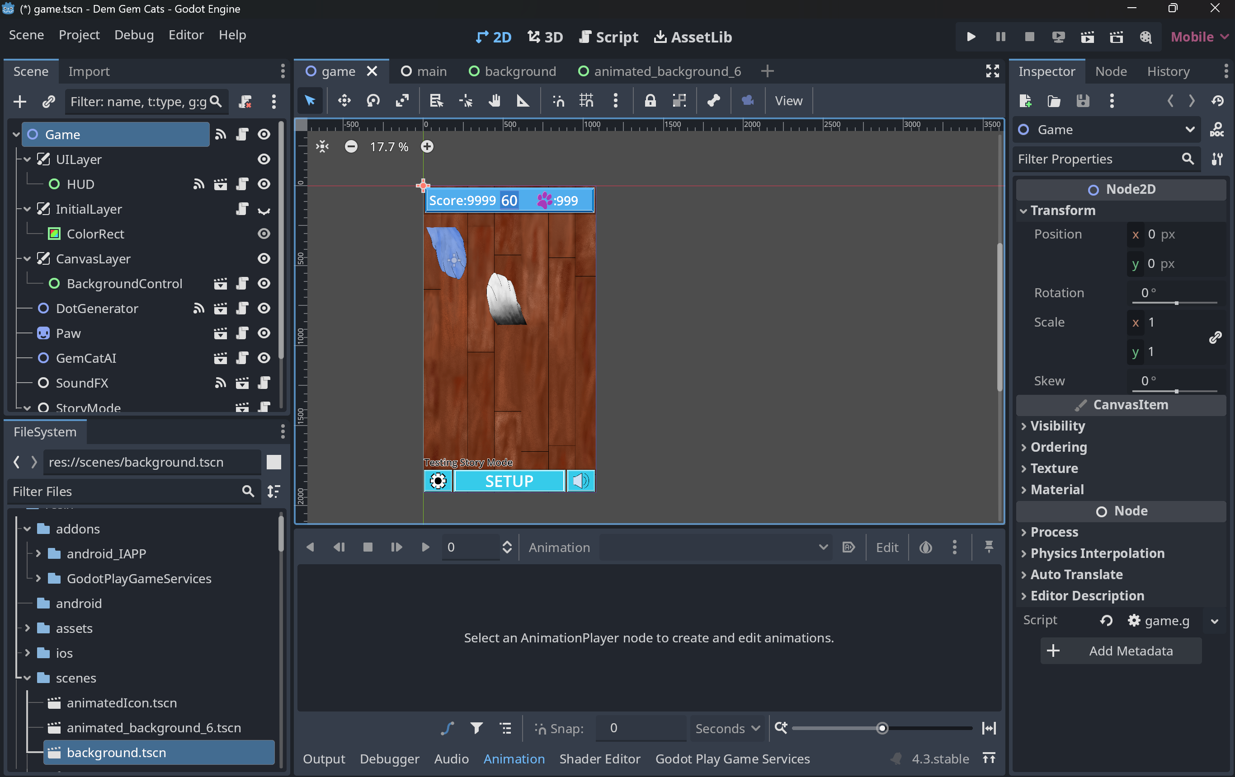The width and height of the screenshot is (1235, 777).
Task: Open the onion skinning icon in the animation bar
Action: coord(925,547)
